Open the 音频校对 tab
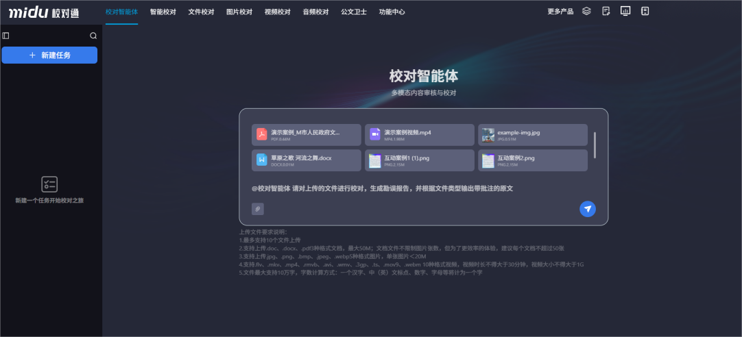 point(315,12)
